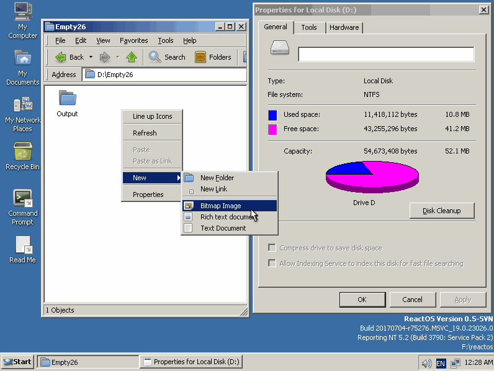Choose Properties from context menu

[152, 195]
